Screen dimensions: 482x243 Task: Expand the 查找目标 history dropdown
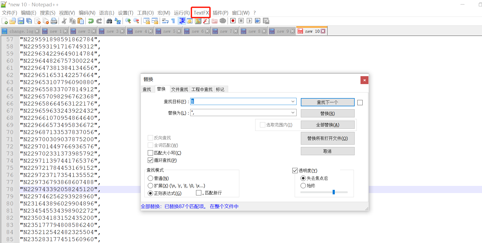tap(293, 102)
